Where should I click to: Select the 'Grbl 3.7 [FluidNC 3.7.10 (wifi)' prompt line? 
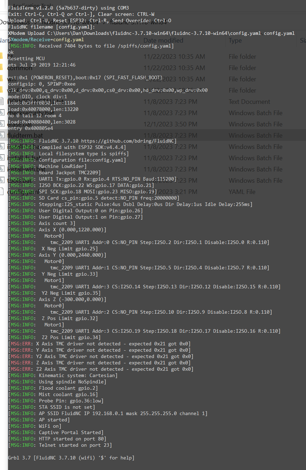tap(71, 458)
